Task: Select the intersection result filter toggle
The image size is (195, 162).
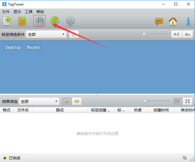Action: click(67, 101)
